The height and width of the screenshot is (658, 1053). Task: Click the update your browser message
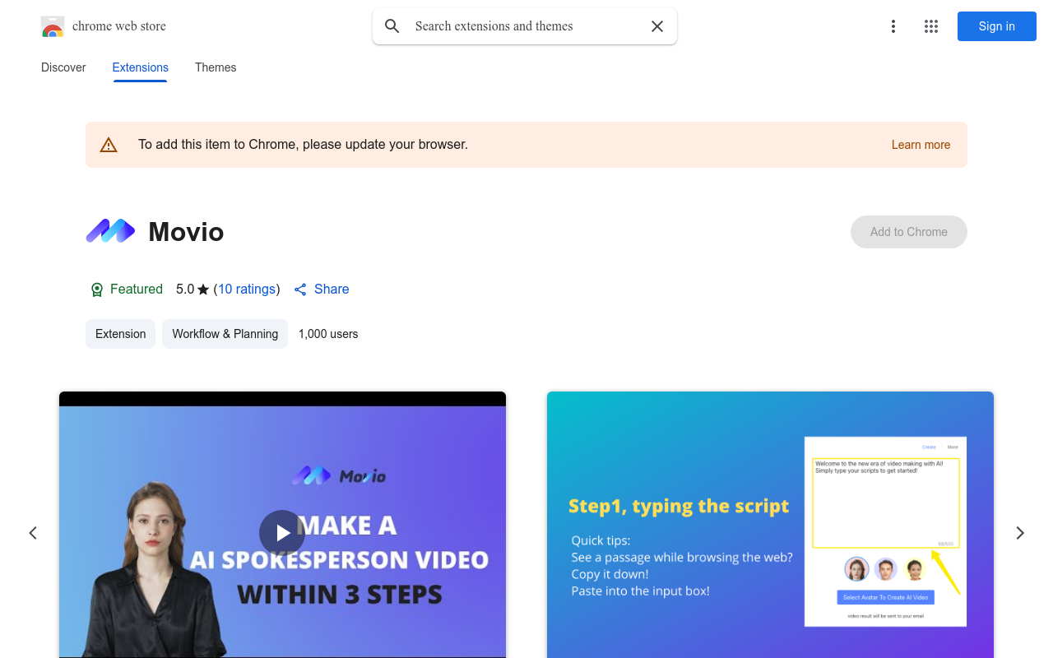point(303,145)
